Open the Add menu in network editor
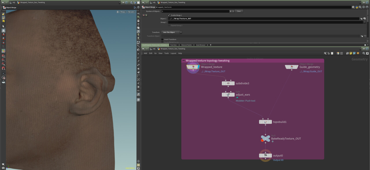The image size is (370, 170). [145, 53]
